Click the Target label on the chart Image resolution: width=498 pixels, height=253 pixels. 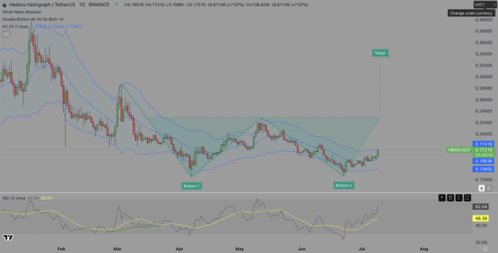click(x=380, y=53)
